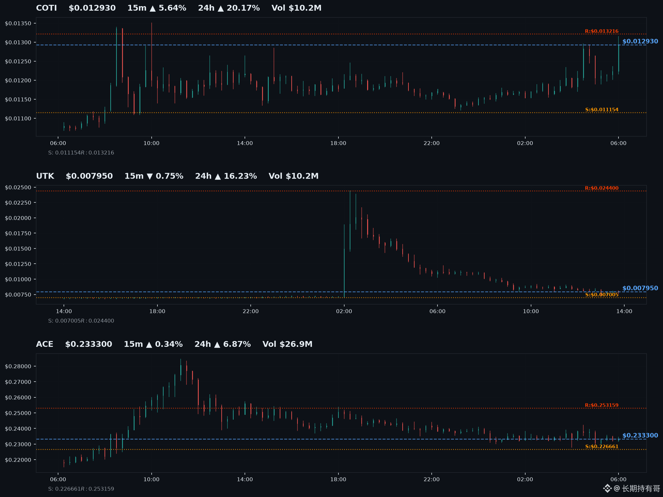The height and width of the screenshot is (497, 663).
Task: Click ACE 15m change 0.34%
Action: [x=153, y=345]
